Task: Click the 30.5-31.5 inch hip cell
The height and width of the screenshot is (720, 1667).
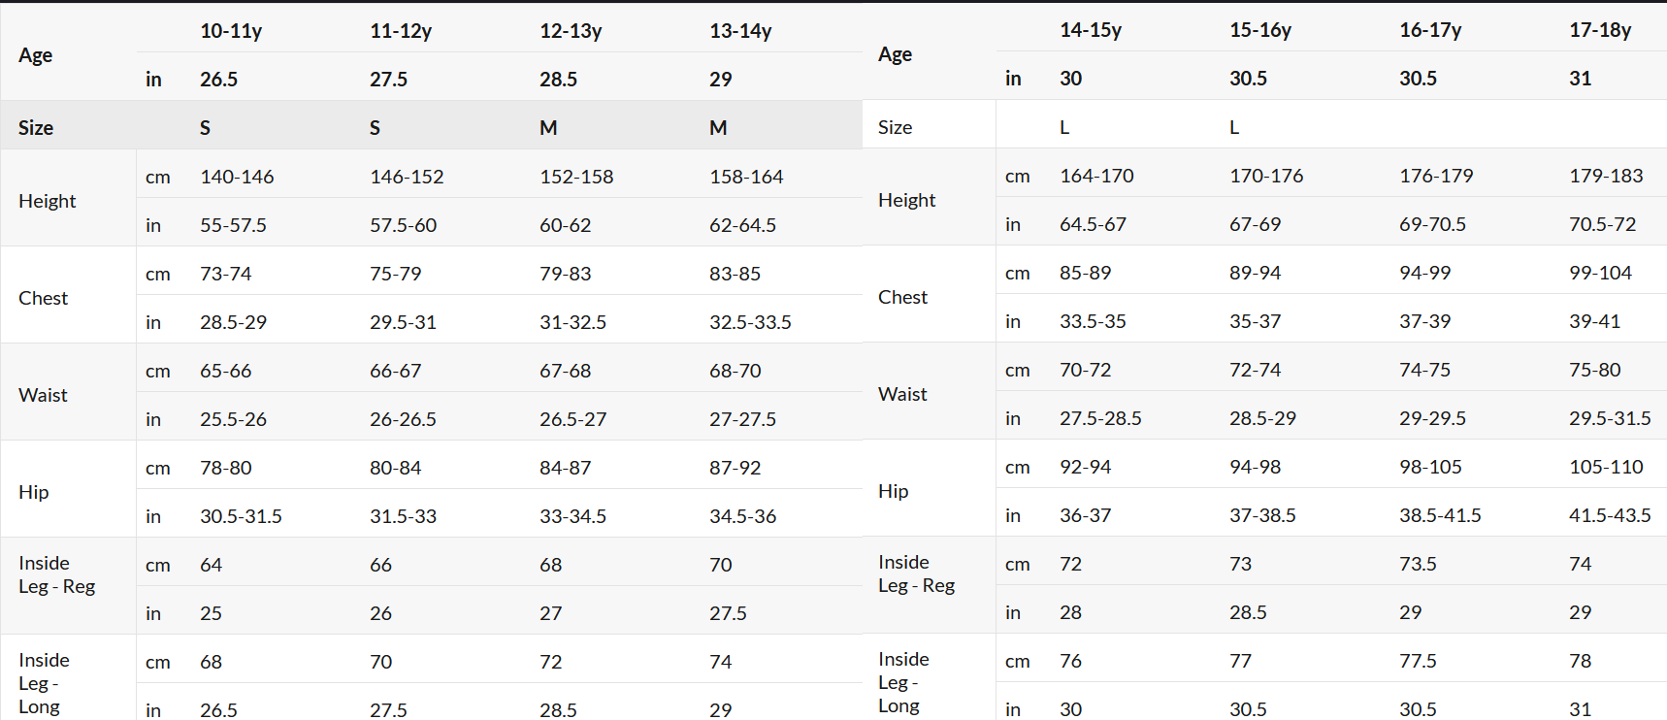Action: coord(241,516)
